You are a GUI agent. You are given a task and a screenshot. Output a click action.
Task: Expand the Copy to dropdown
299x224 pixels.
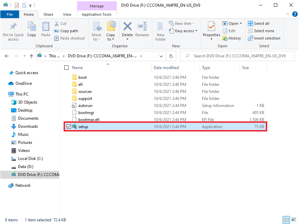point(113,39)
